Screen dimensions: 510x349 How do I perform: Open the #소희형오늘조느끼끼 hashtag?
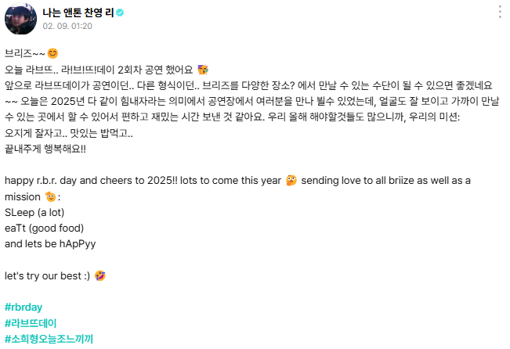point(49,339)
